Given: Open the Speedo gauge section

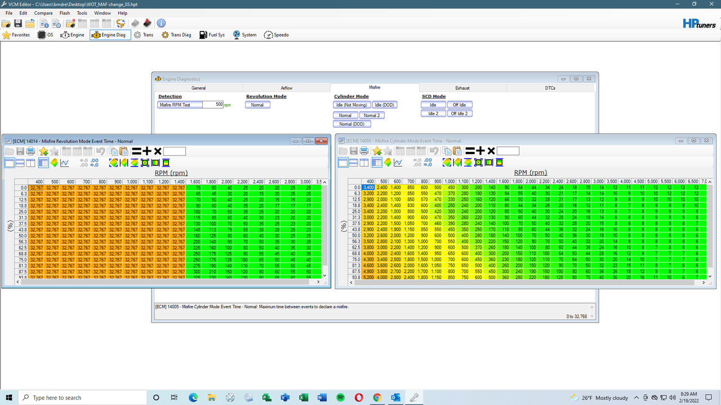Looking at the screenshot, I should [276, 35].
